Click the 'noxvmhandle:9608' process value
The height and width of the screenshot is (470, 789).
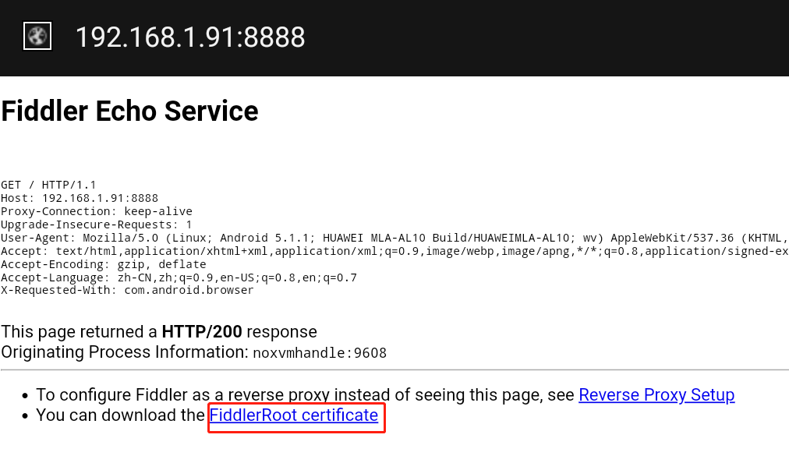(x=320, y=353)
